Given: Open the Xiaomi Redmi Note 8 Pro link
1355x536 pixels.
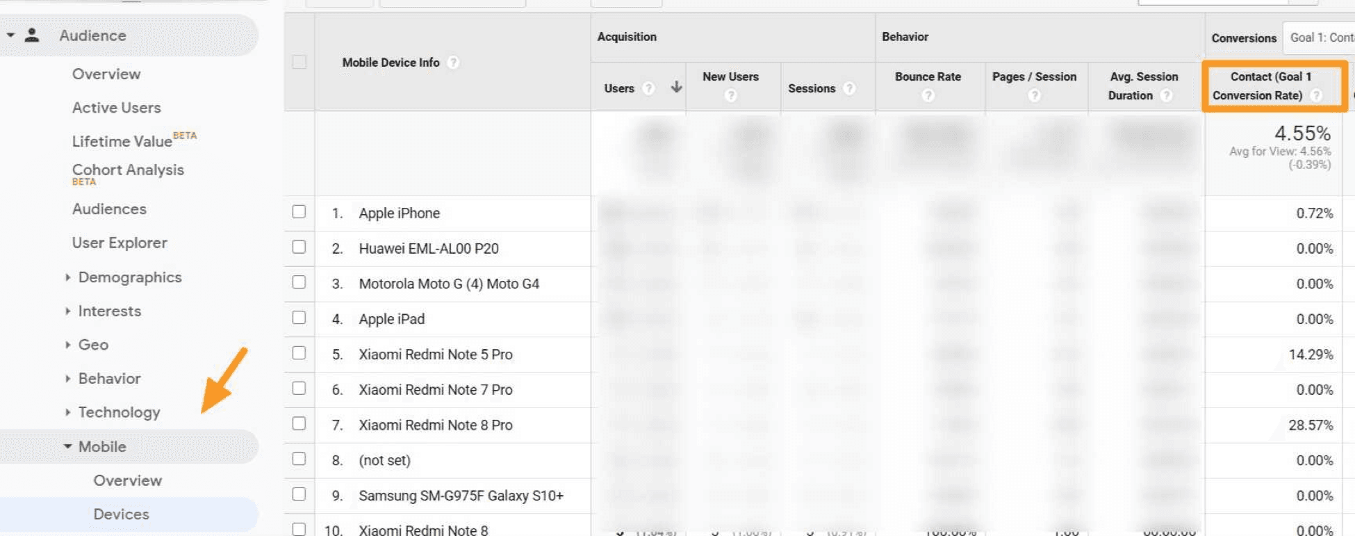Looking at the screenshot, I should coord(436,425).
